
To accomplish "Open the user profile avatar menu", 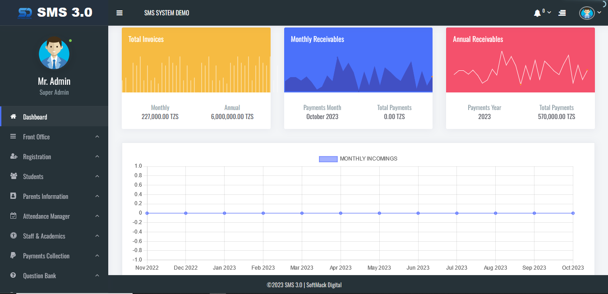I will point(587,13).
